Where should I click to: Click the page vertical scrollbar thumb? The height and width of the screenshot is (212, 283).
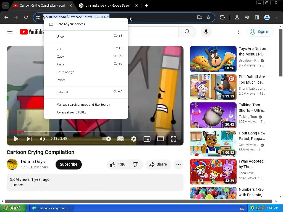[281, 52]
